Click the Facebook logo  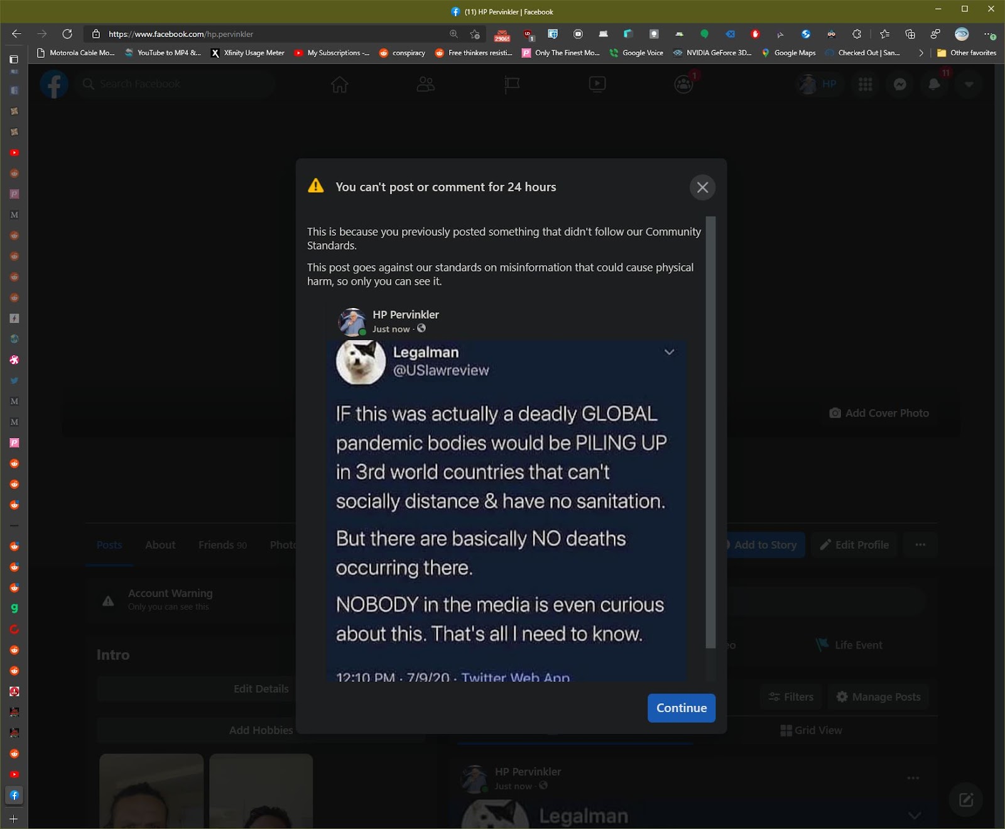coord(54,84)
